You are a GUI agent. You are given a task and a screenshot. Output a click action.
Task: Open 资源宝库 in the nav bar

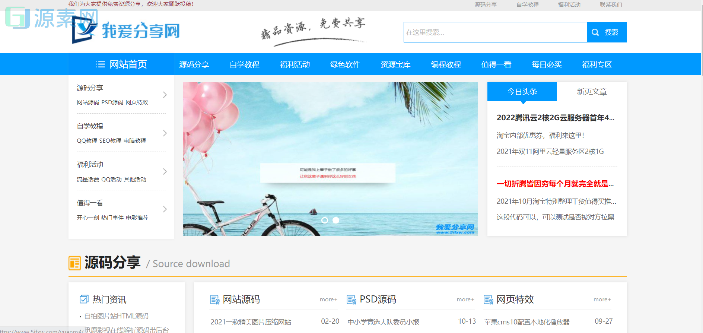[x=395, y=64]
